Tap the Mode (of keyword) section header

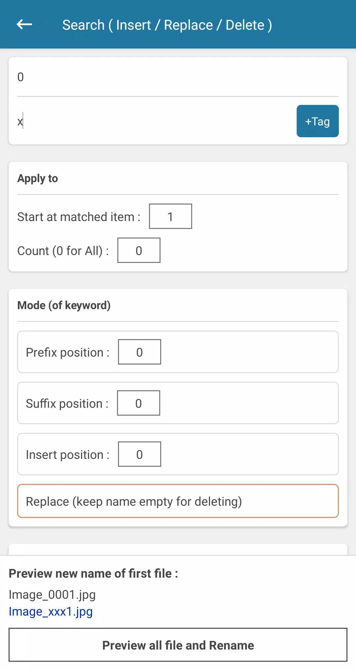coord(64,305)
